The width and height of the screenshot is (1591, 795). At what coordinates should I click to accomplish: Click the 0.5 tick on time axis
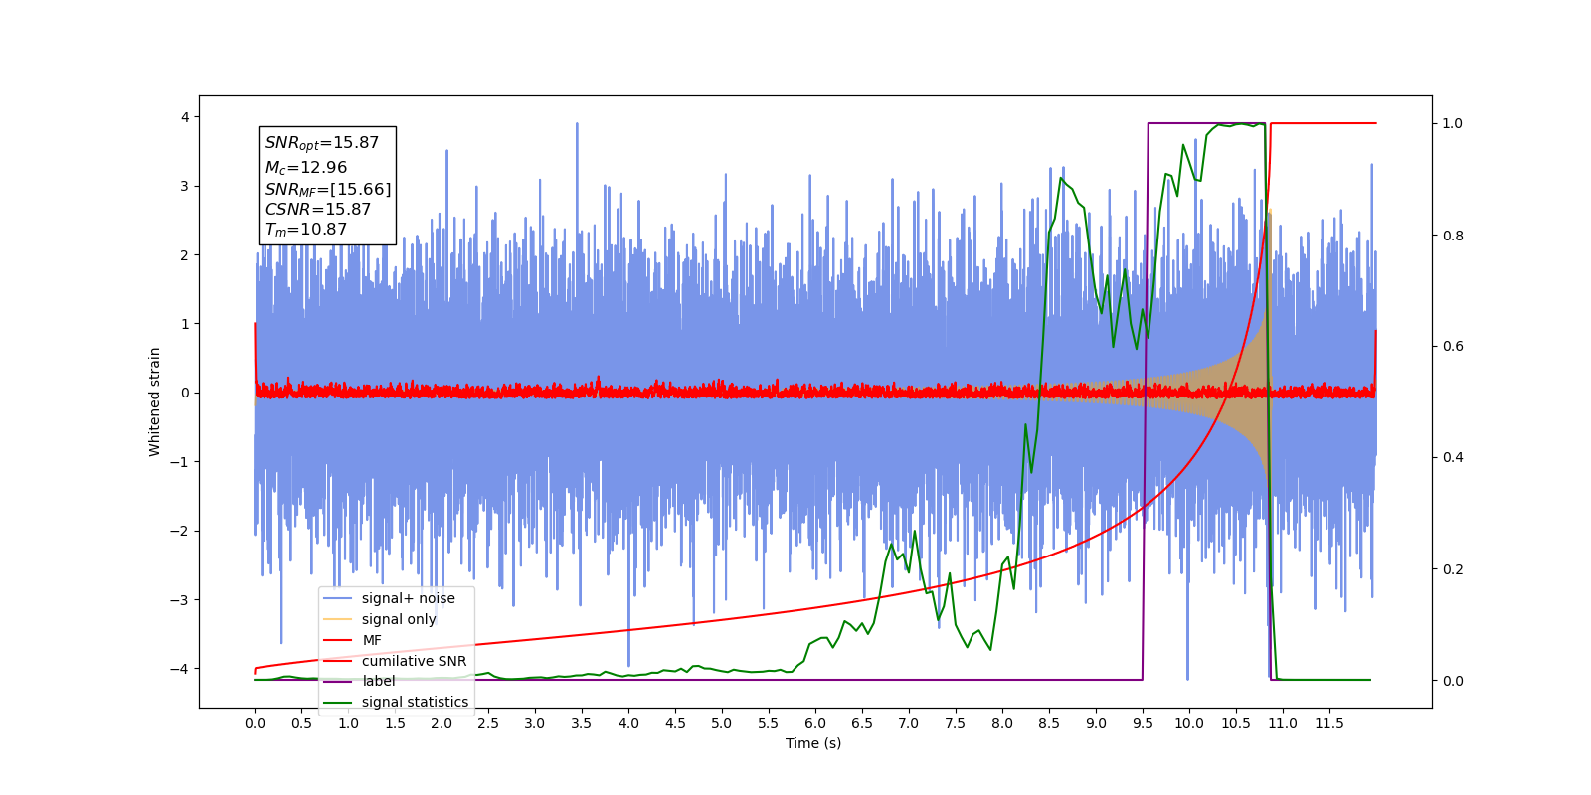point(301,723)
